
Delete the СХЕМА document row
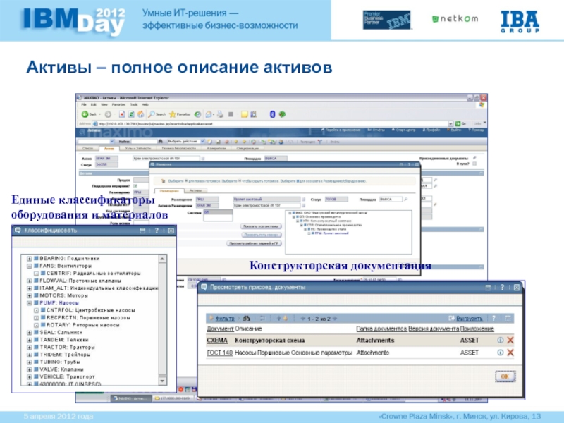coord(510,341)
